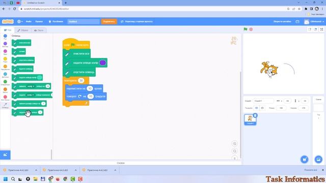Click the value field in change pen size block
The image size is (326, 183).
click(x=43, y=104)
